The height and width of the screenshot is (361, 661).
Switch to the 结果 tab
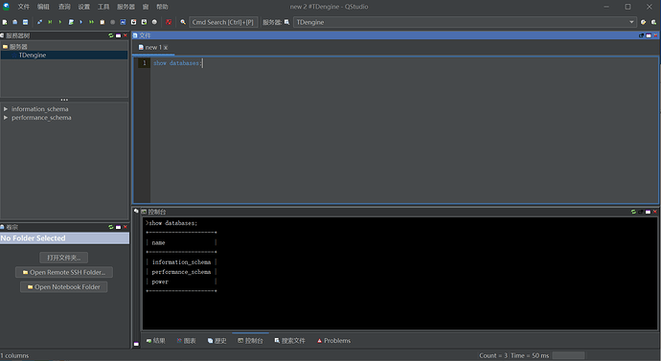click(155, 340)
